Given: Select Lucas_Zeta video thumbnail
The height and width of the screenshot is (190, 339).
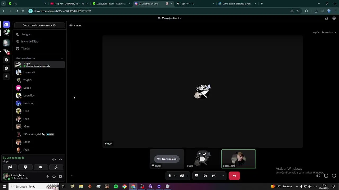Looking at the screenshot, I should pos(239,159).
